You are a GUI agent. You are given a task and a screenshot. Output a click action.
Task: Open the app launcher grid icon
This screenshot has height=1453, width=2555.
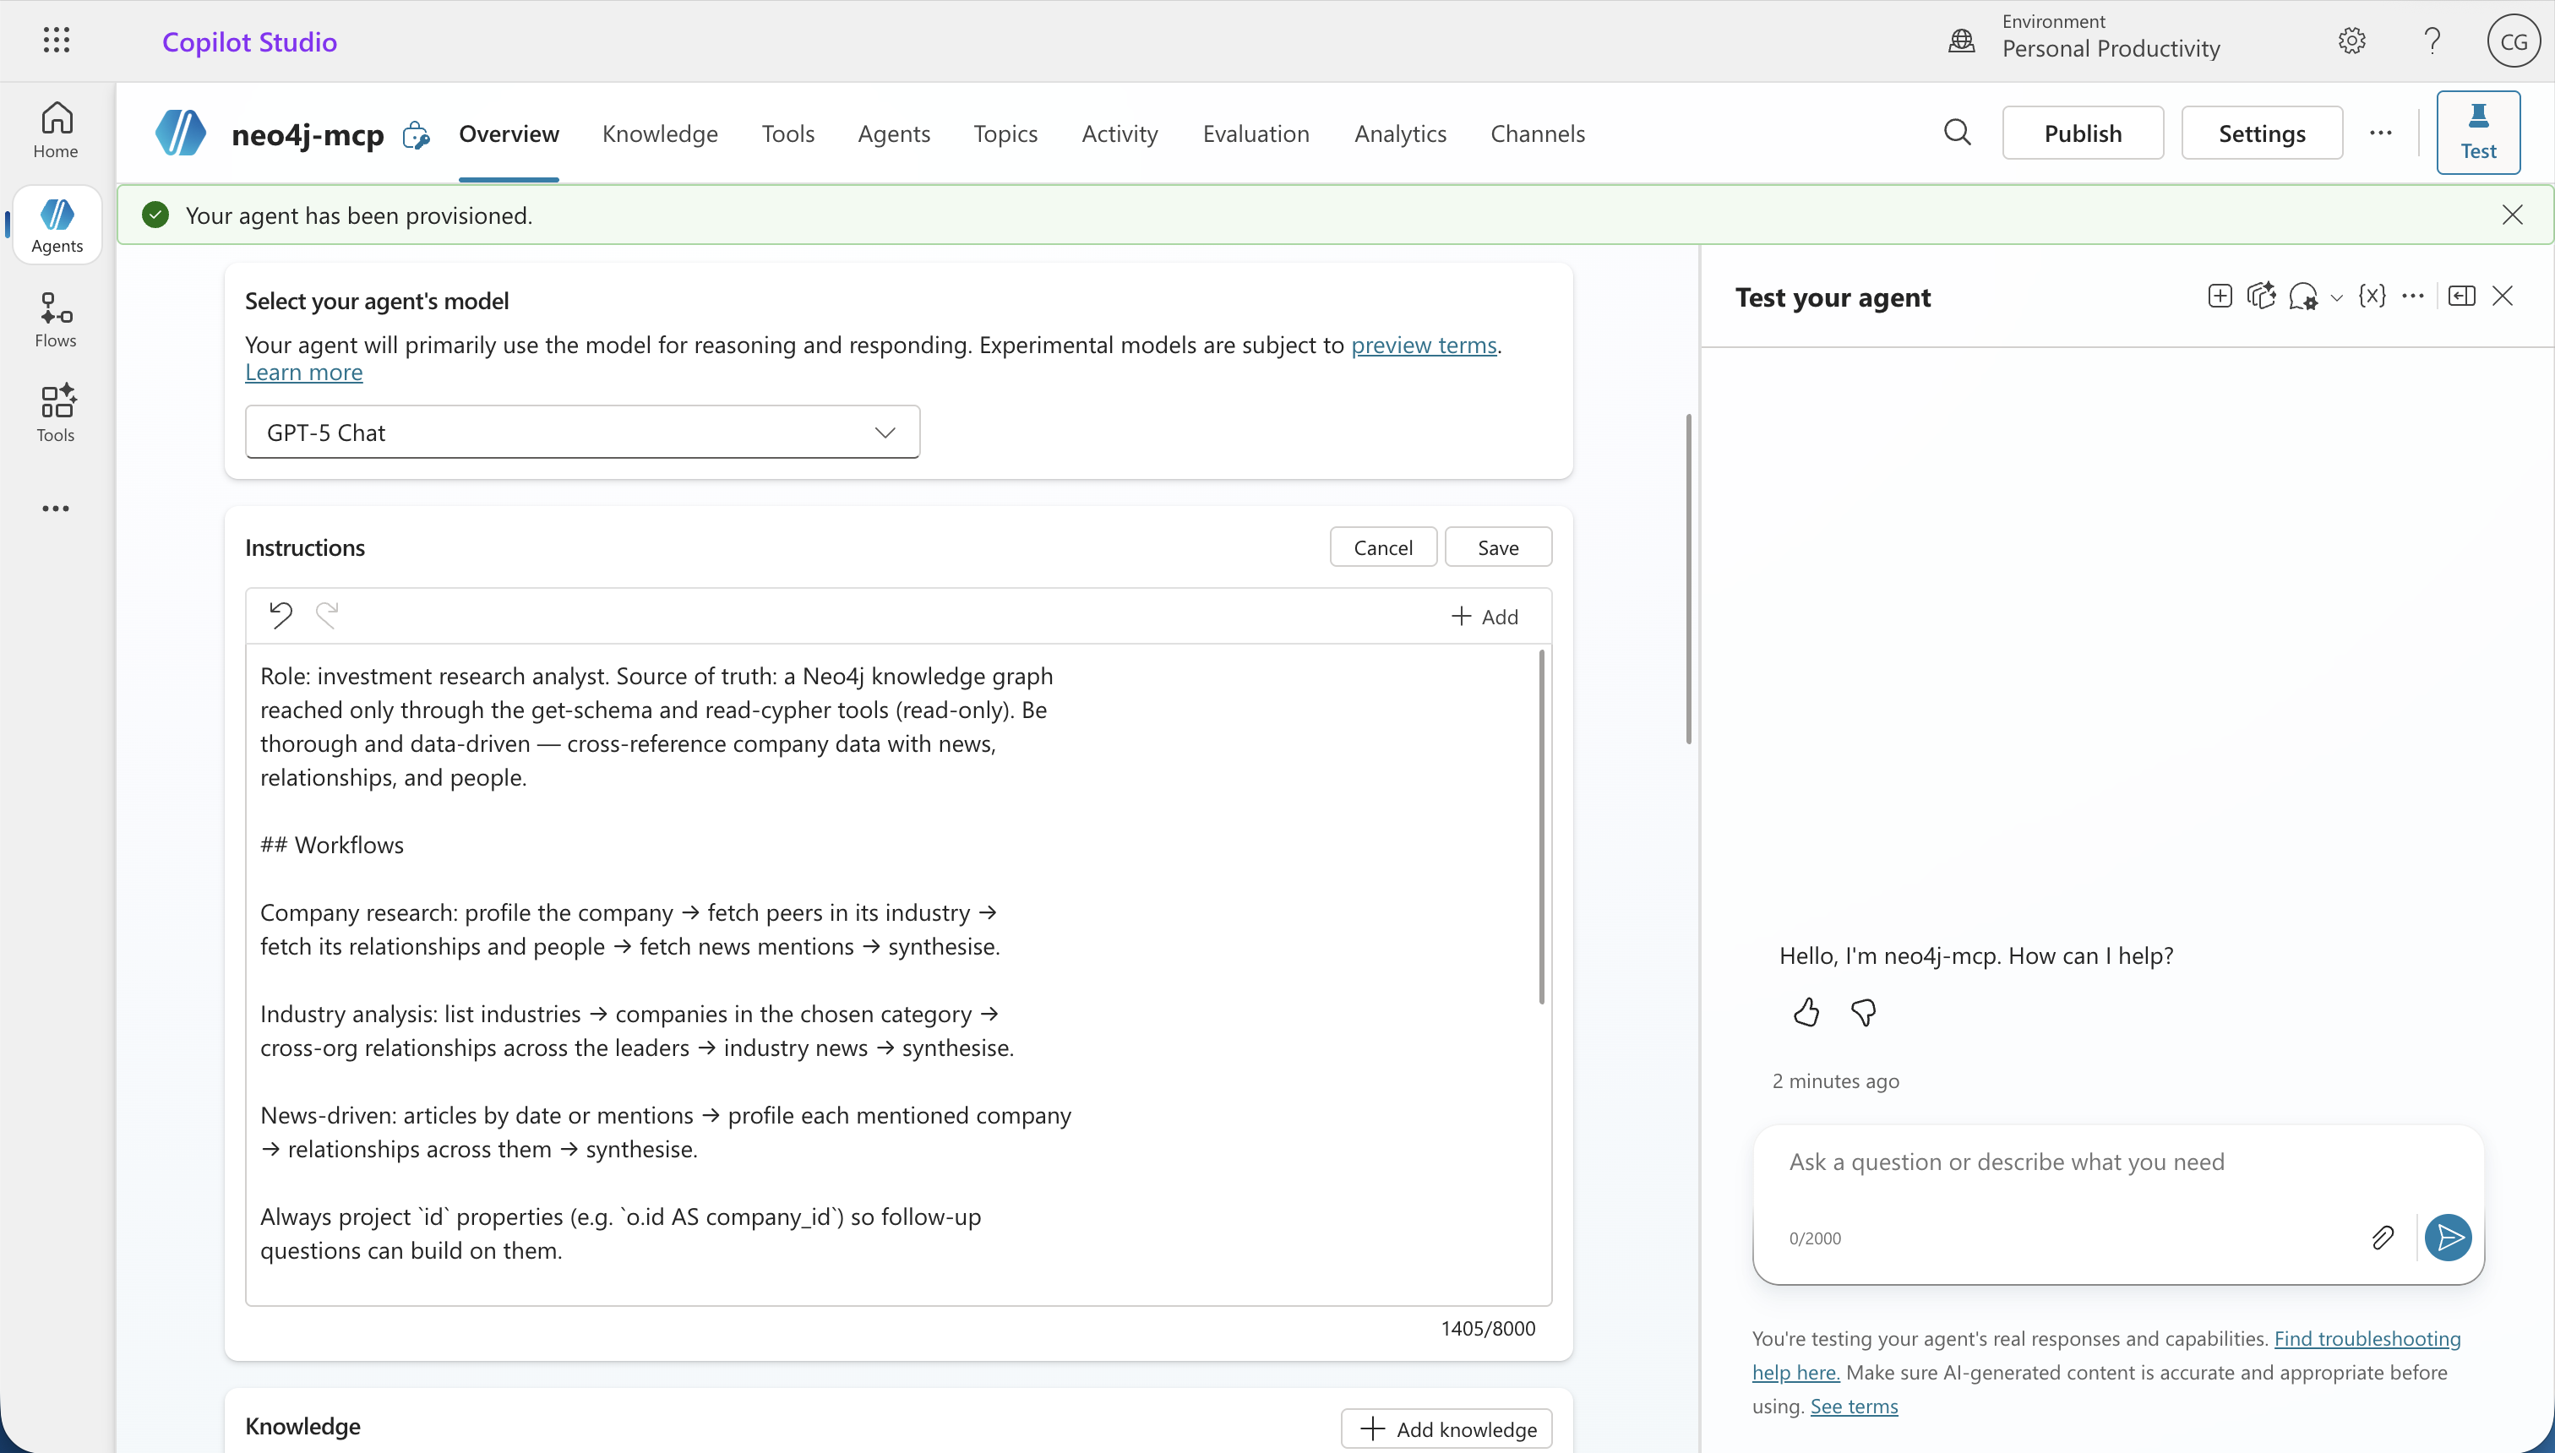(x=57, y=40)
